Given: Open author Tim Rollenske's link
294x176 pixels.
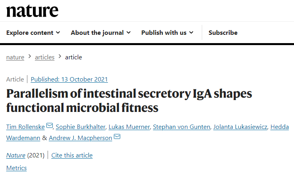Looking at the screenshot, I should point(25,127).
